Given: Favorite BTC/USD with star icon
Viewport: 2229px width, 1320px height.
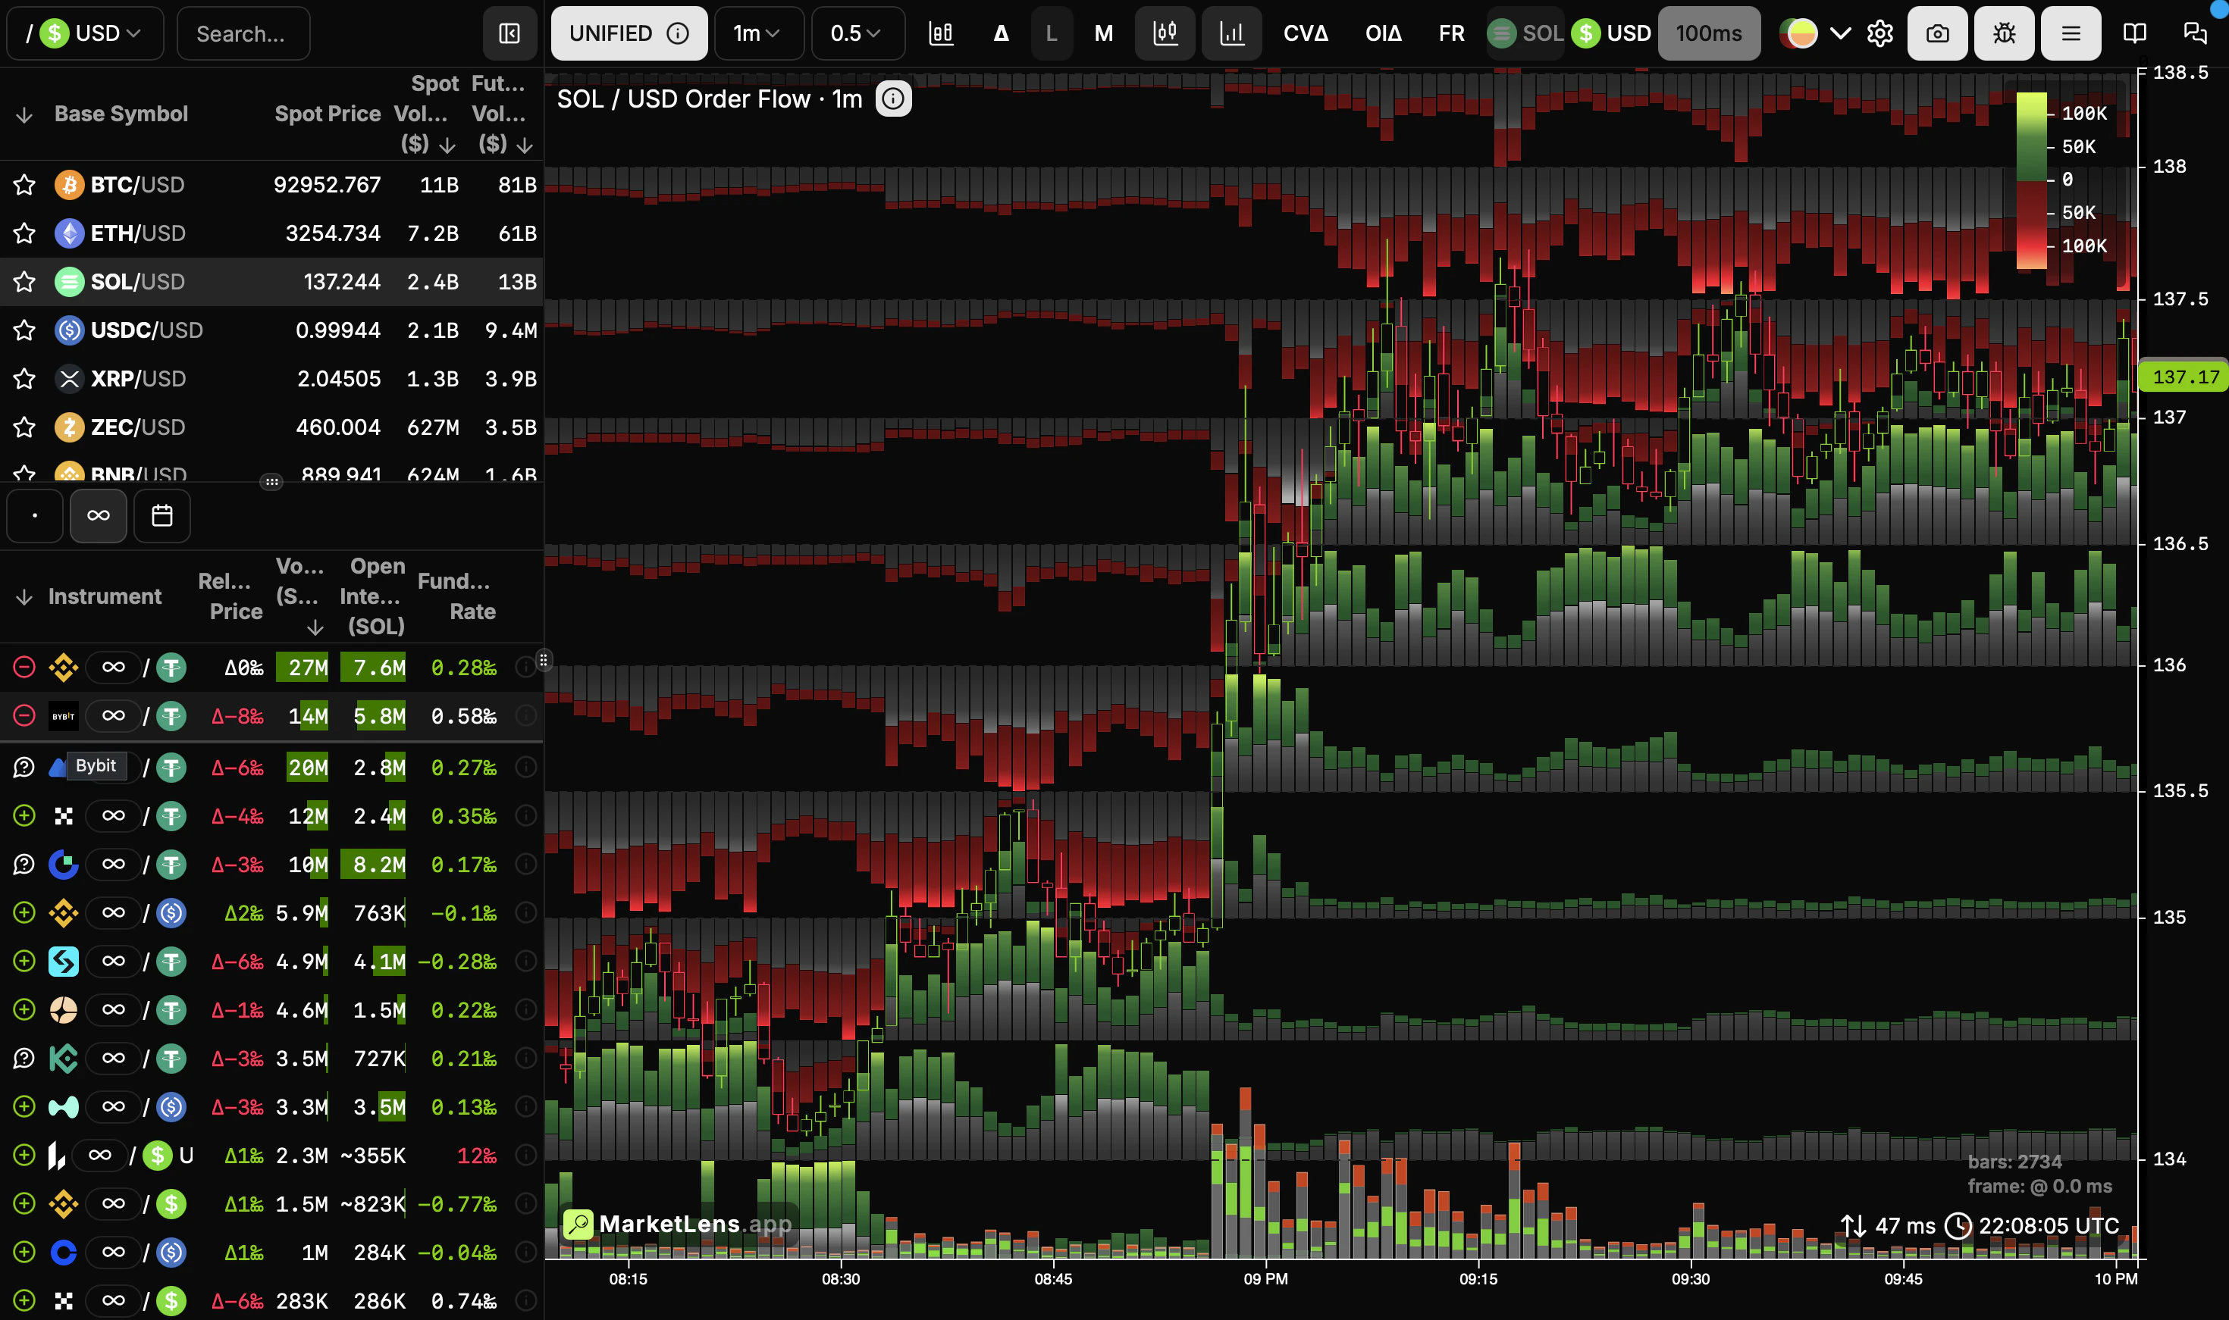Looking at the screenshot, I should pyautogui.click(x=24, y=185).
